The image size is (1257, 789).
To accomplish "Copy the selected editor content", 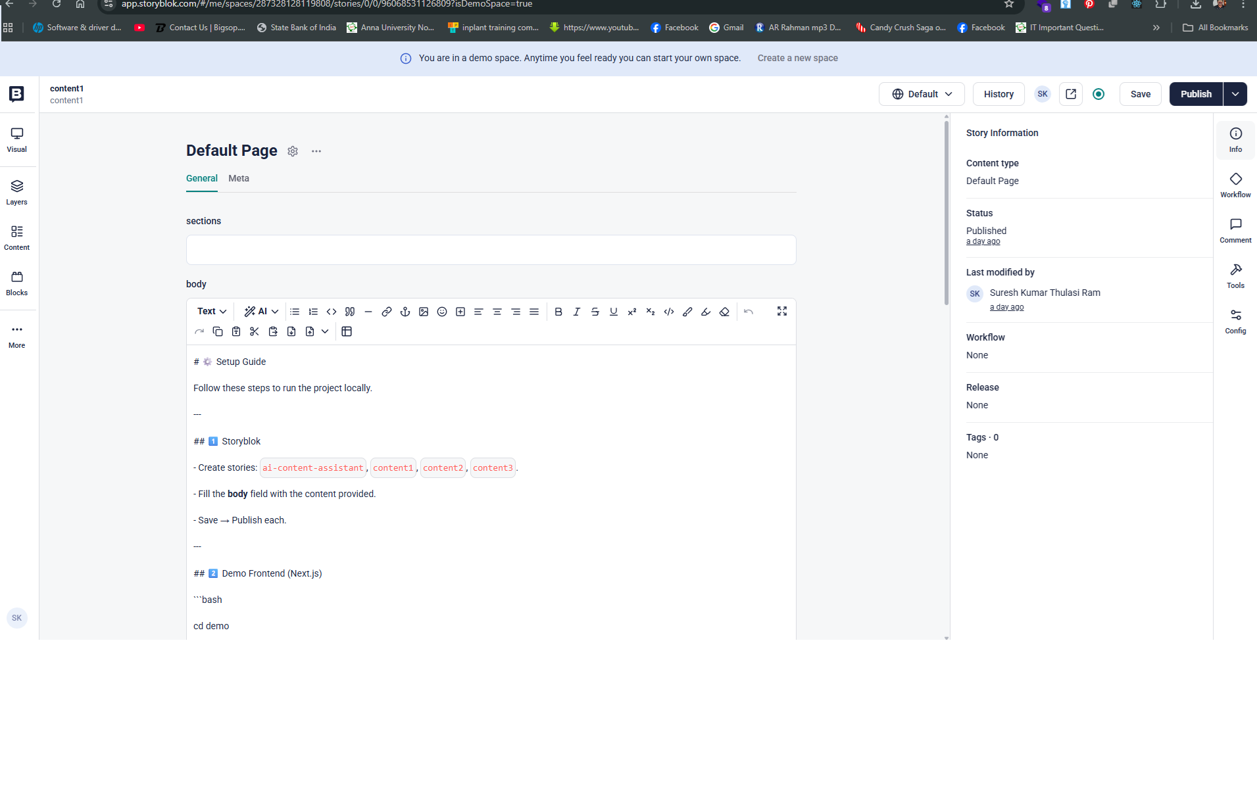I will 218,332.
